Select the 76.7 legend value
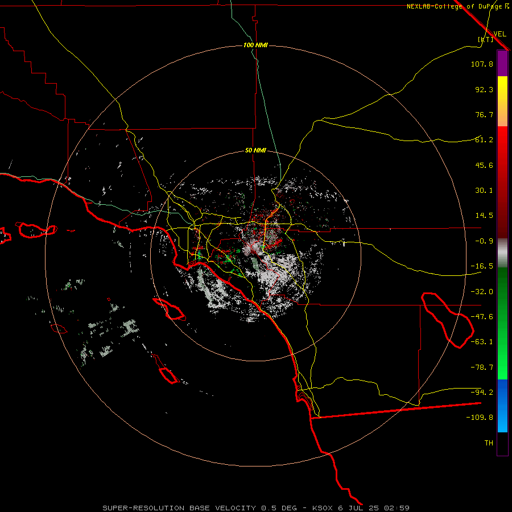 pyautogui.click(x=484, y=114)
